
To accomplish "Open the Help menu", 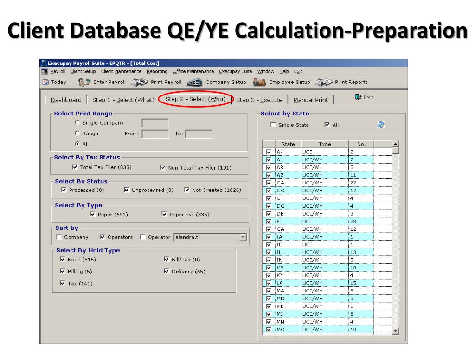I will 284,71.
